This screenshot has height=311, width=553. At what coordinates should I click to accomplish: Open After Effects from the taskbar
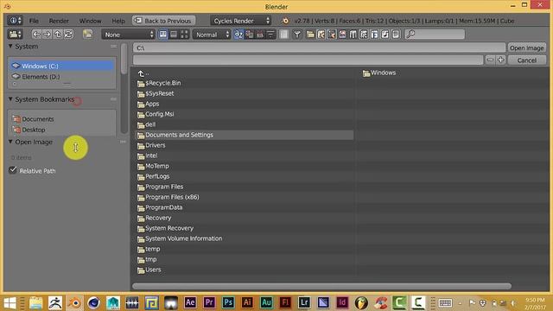coord(190,302)
